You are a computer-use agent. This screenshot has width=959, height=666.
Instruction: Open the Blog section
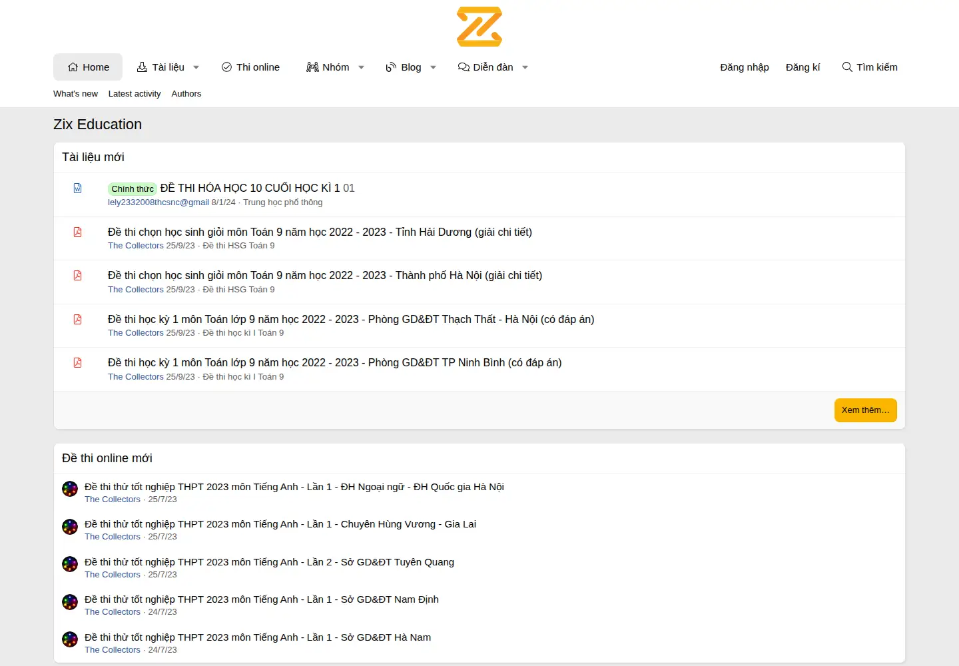click(404, 67)
